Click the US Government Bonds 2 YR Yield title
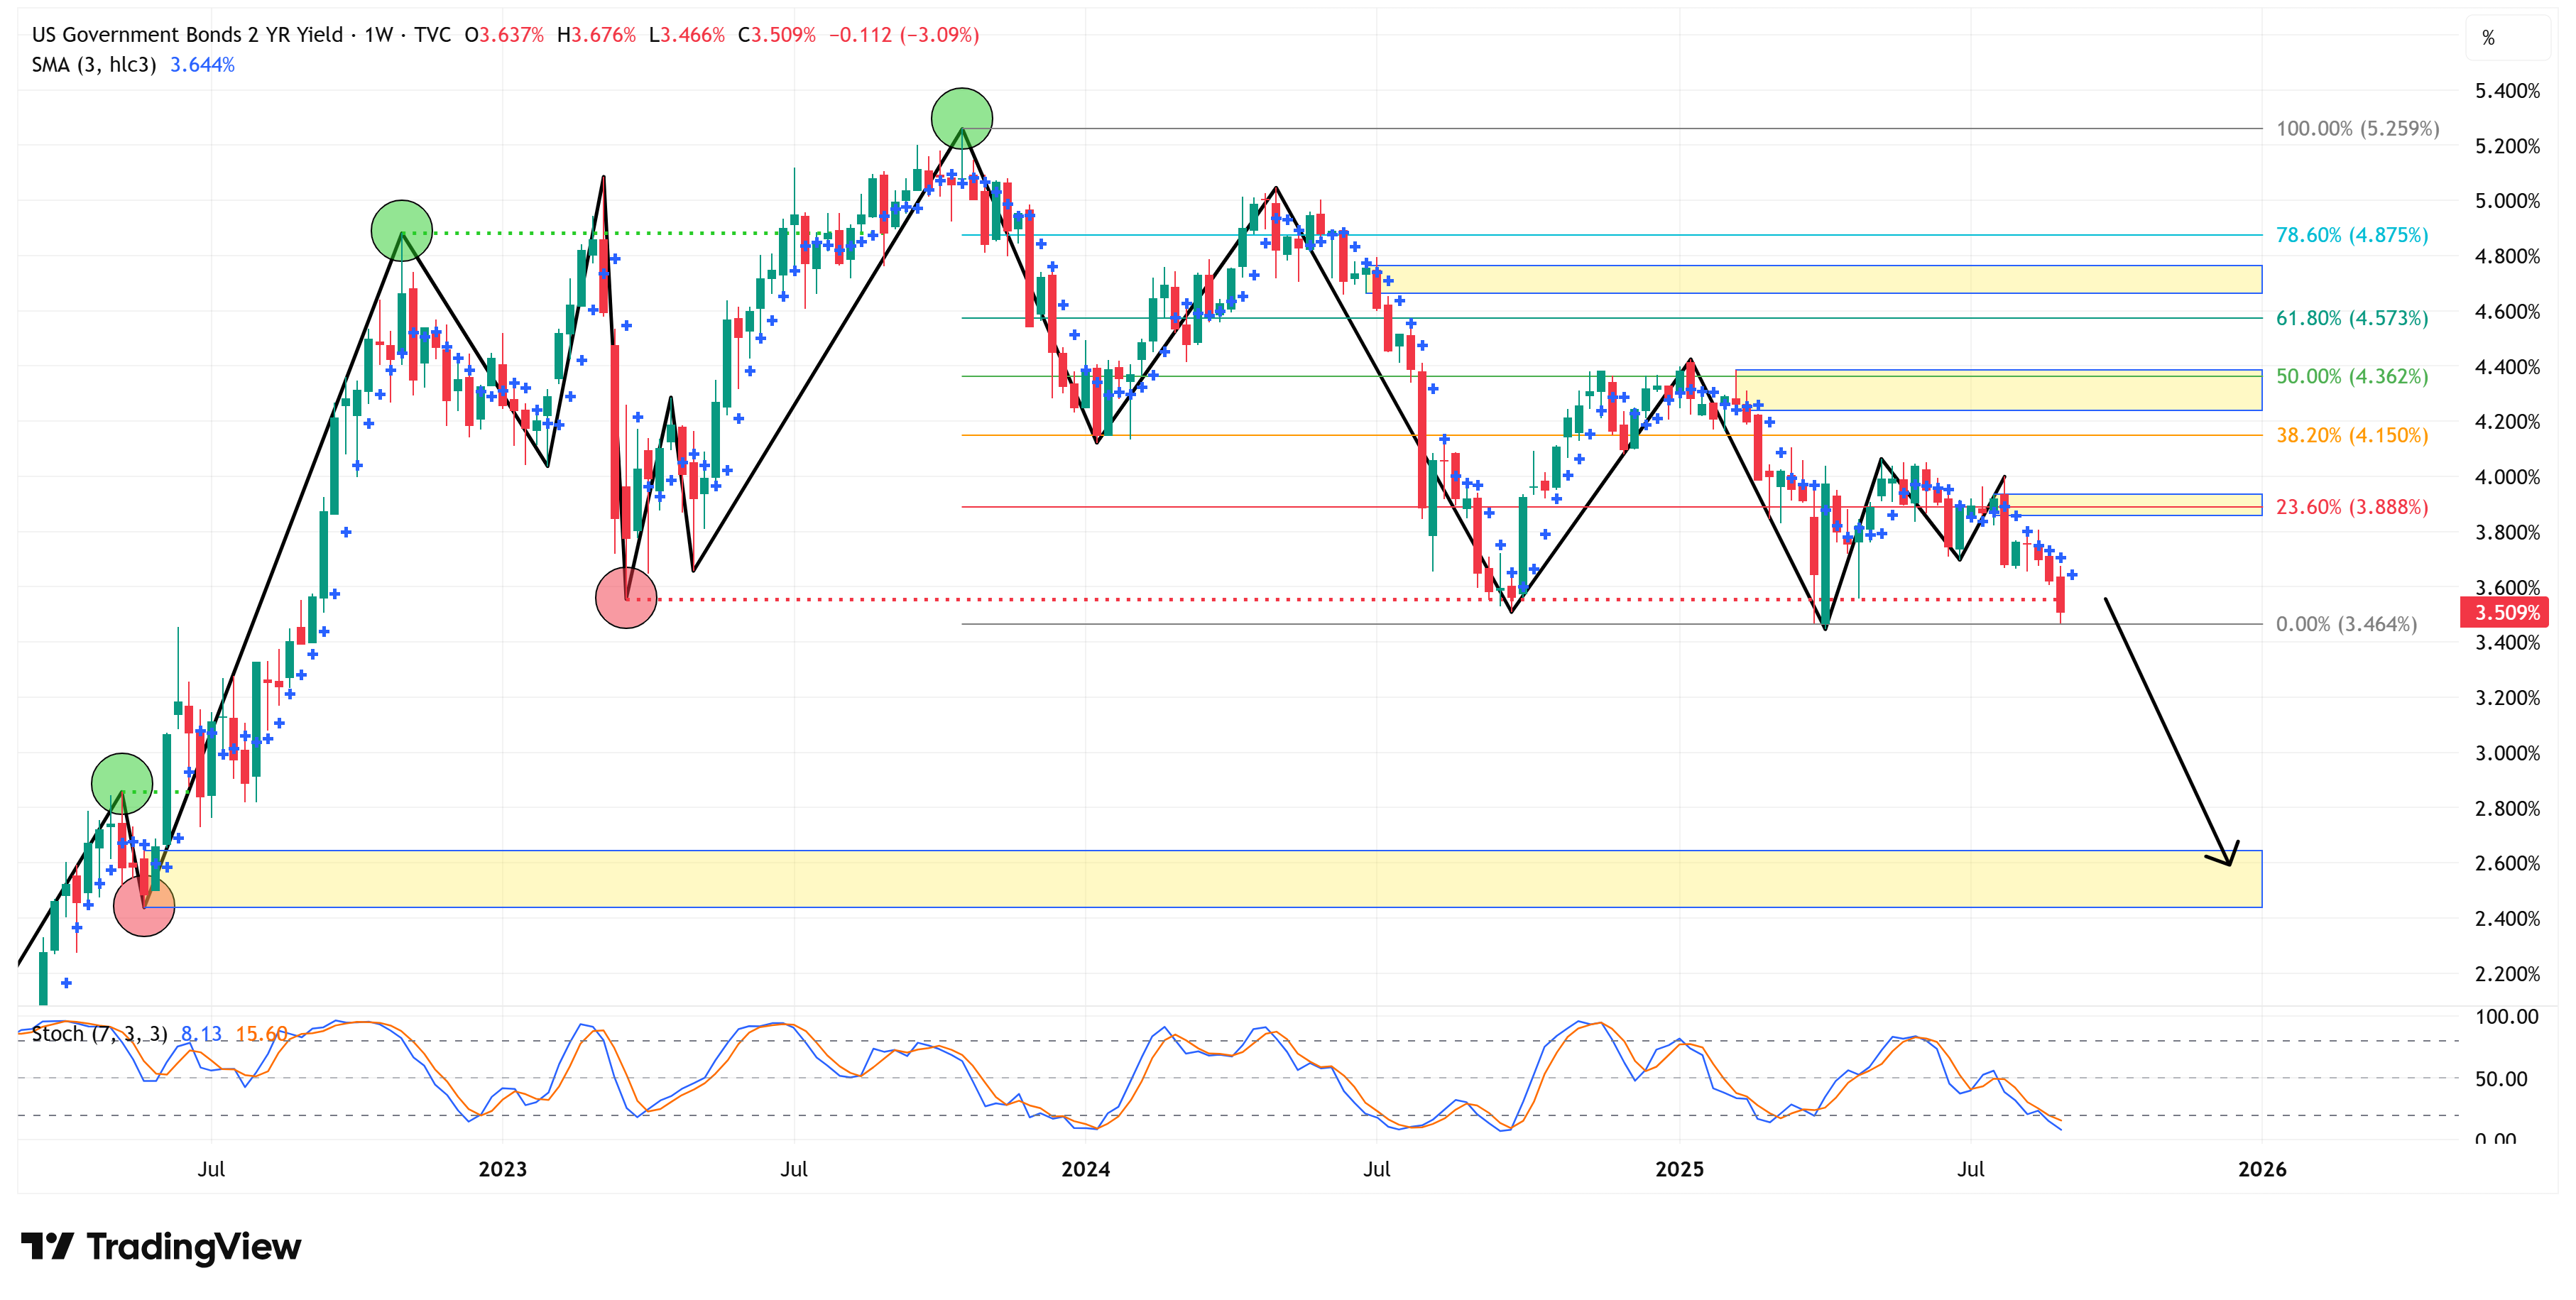The image size is (2576, 1300). coord(187,35)
